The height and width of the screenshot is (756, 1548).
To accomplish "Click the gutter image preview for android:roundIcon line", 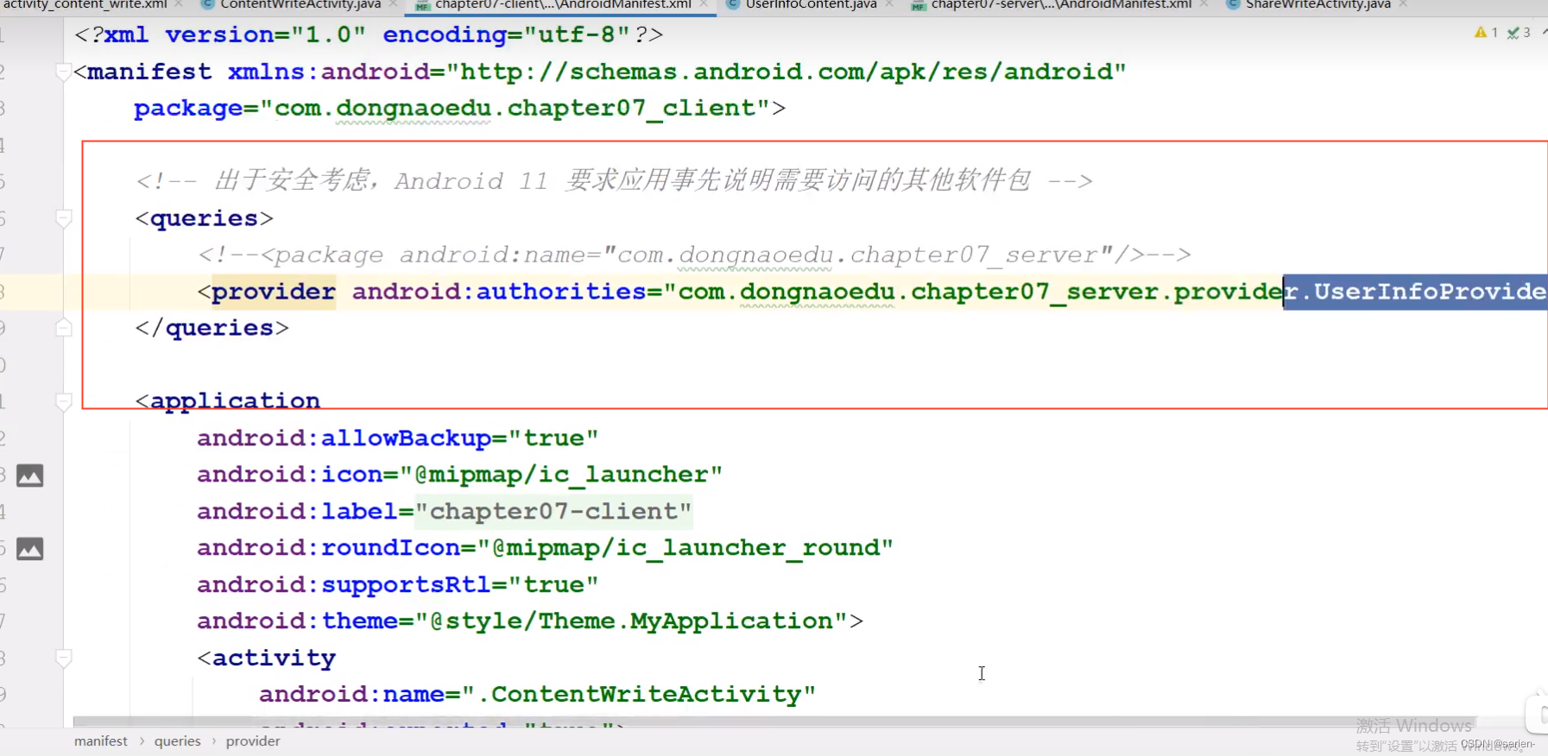I will point(30,549).
